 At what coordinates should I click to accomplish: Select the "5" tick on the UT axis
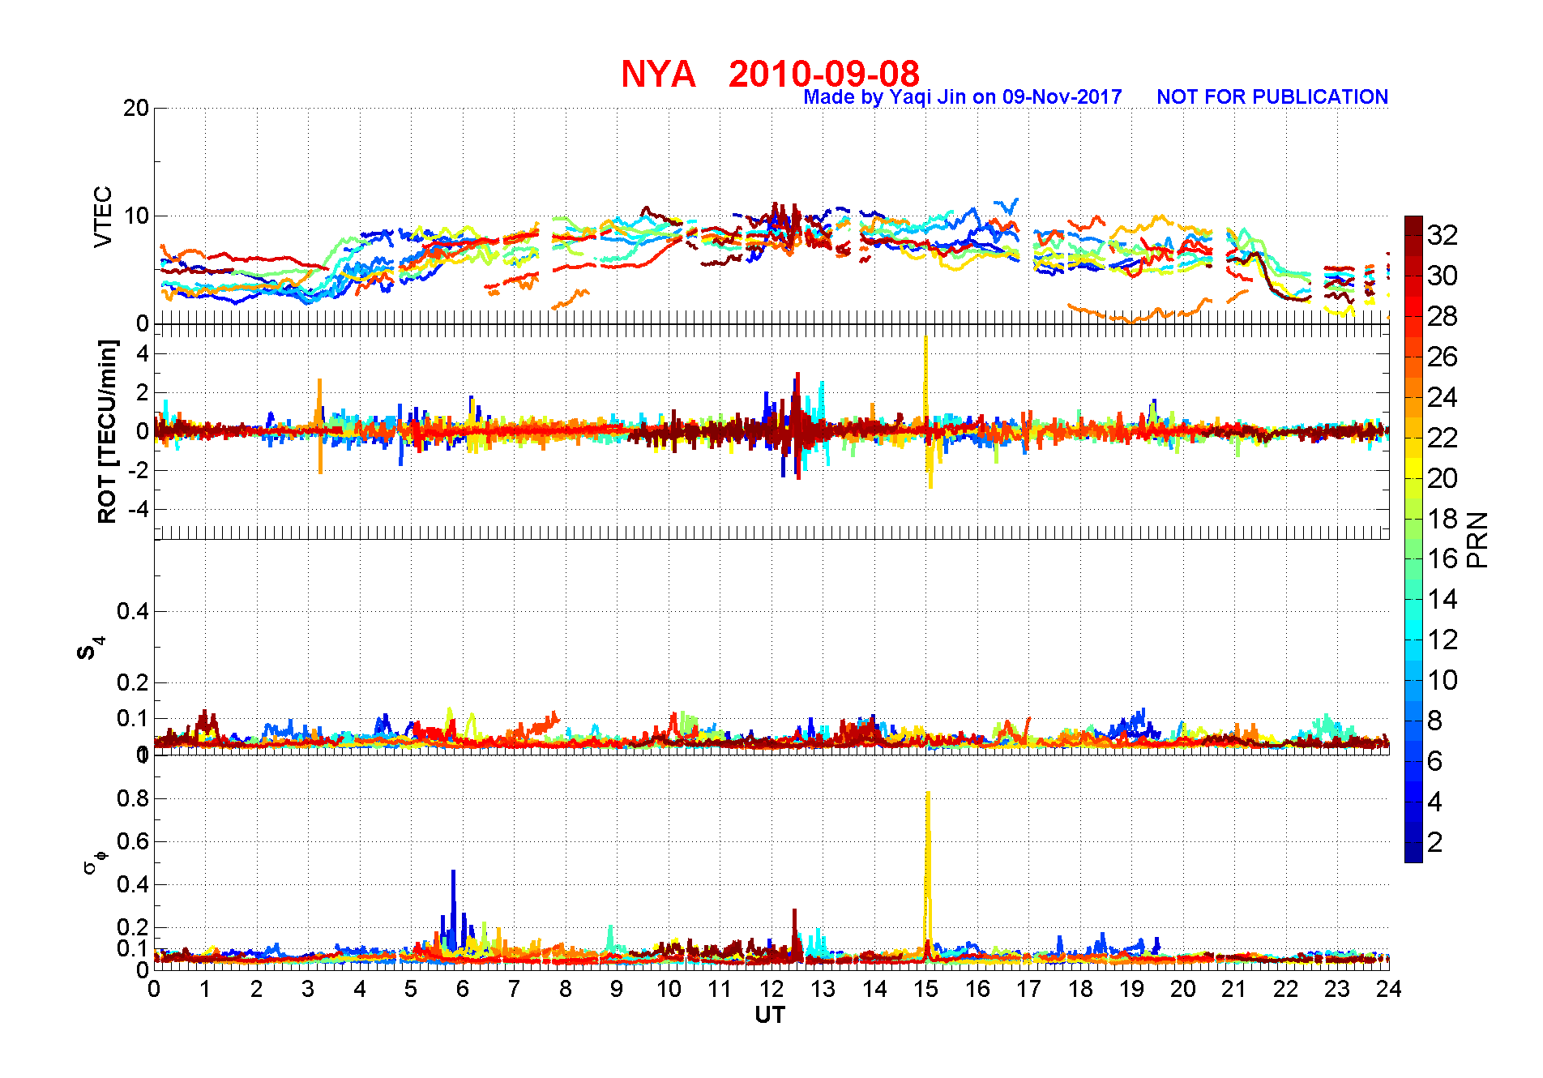coord(411,990)
